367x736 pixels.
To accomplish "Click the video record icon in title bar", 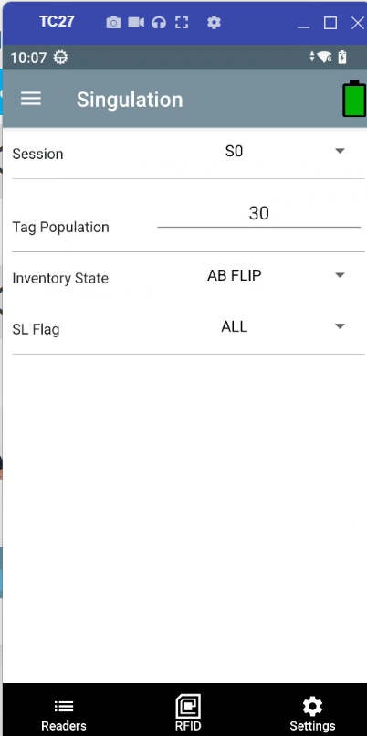I will (136, 22).
